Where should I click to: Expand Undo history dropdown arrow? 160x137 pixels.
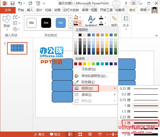pos(24,3)
